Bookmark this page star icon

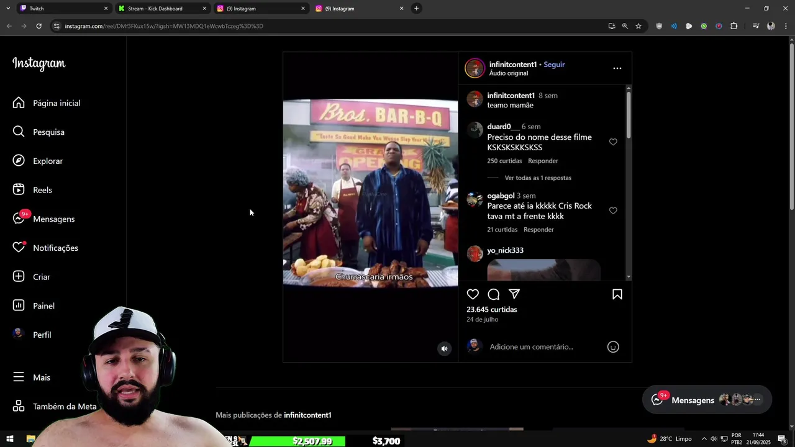(x=638, y=26)
